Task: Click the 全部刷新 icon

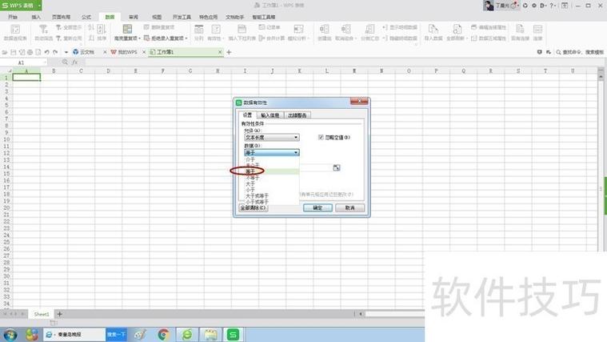Action: coord(457,30)
